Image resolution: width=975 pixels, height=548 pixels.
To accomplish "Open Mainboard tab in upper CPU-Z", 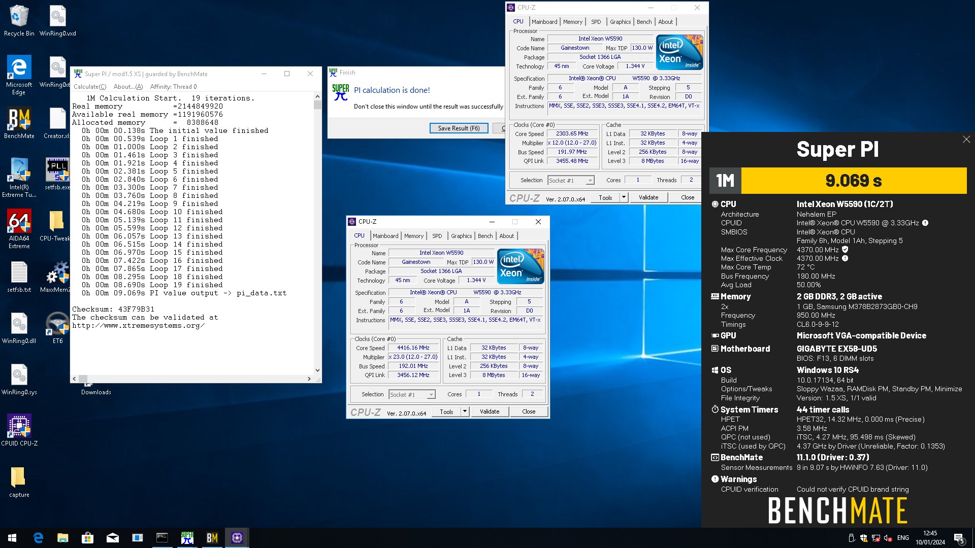I will [x=544, y=22].
